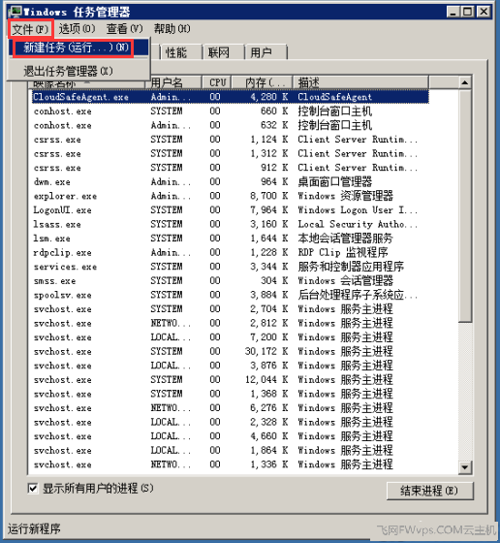Click the vertical scrollbar thumb
Screen dimensions: 500x543
point(465,206)
